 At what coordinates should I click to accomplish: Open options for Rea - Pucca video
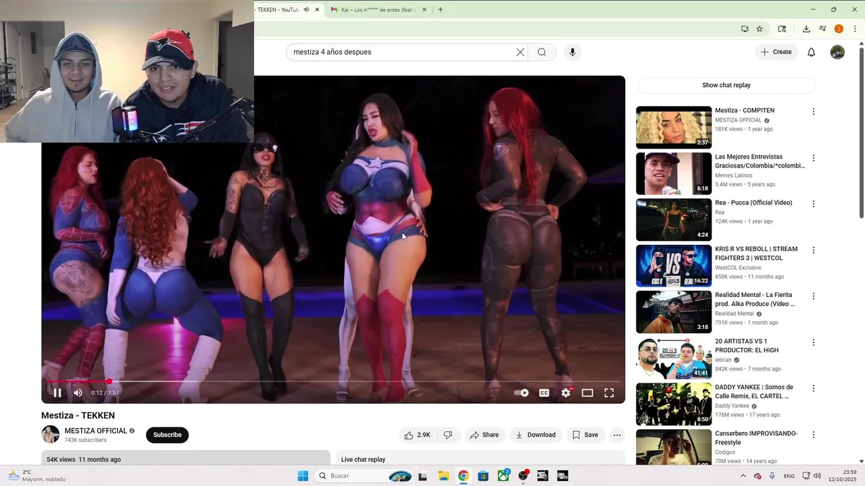point(814,204)
